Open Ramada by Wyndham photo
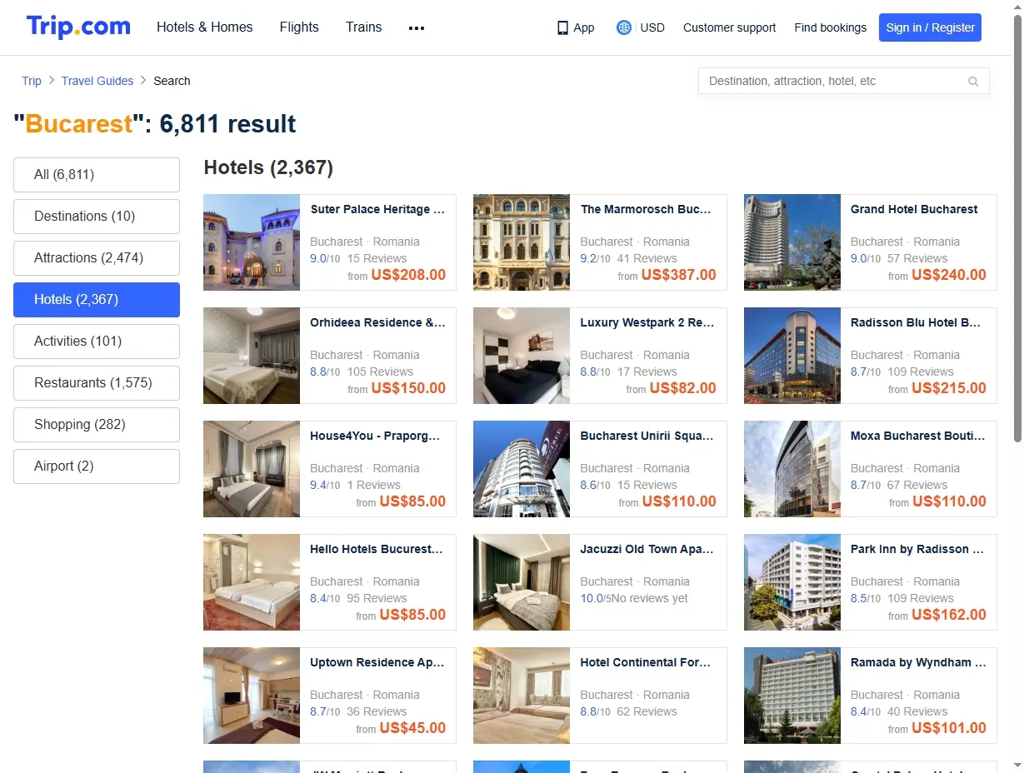1024x773 pixels. pos(792,696)
